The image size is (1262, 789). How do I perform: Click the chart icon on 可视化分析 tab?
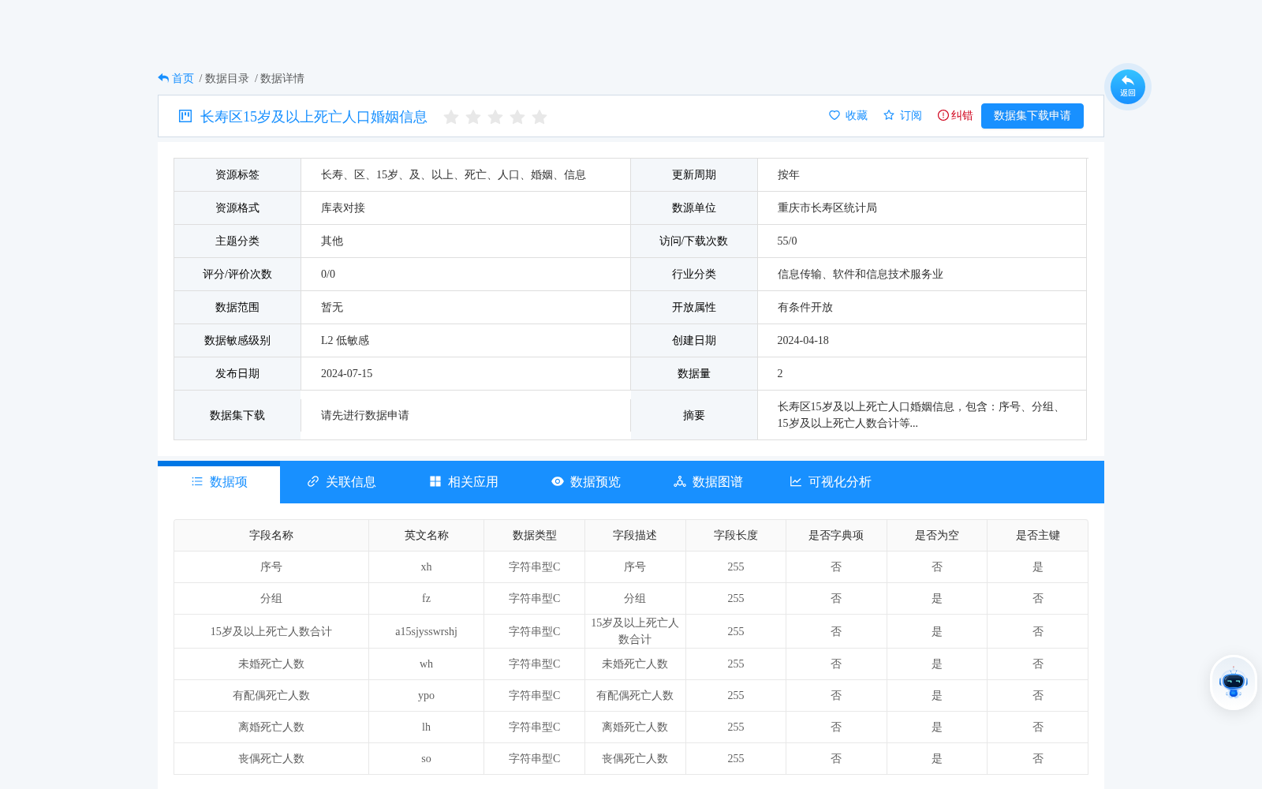click(x=796, y=481)
